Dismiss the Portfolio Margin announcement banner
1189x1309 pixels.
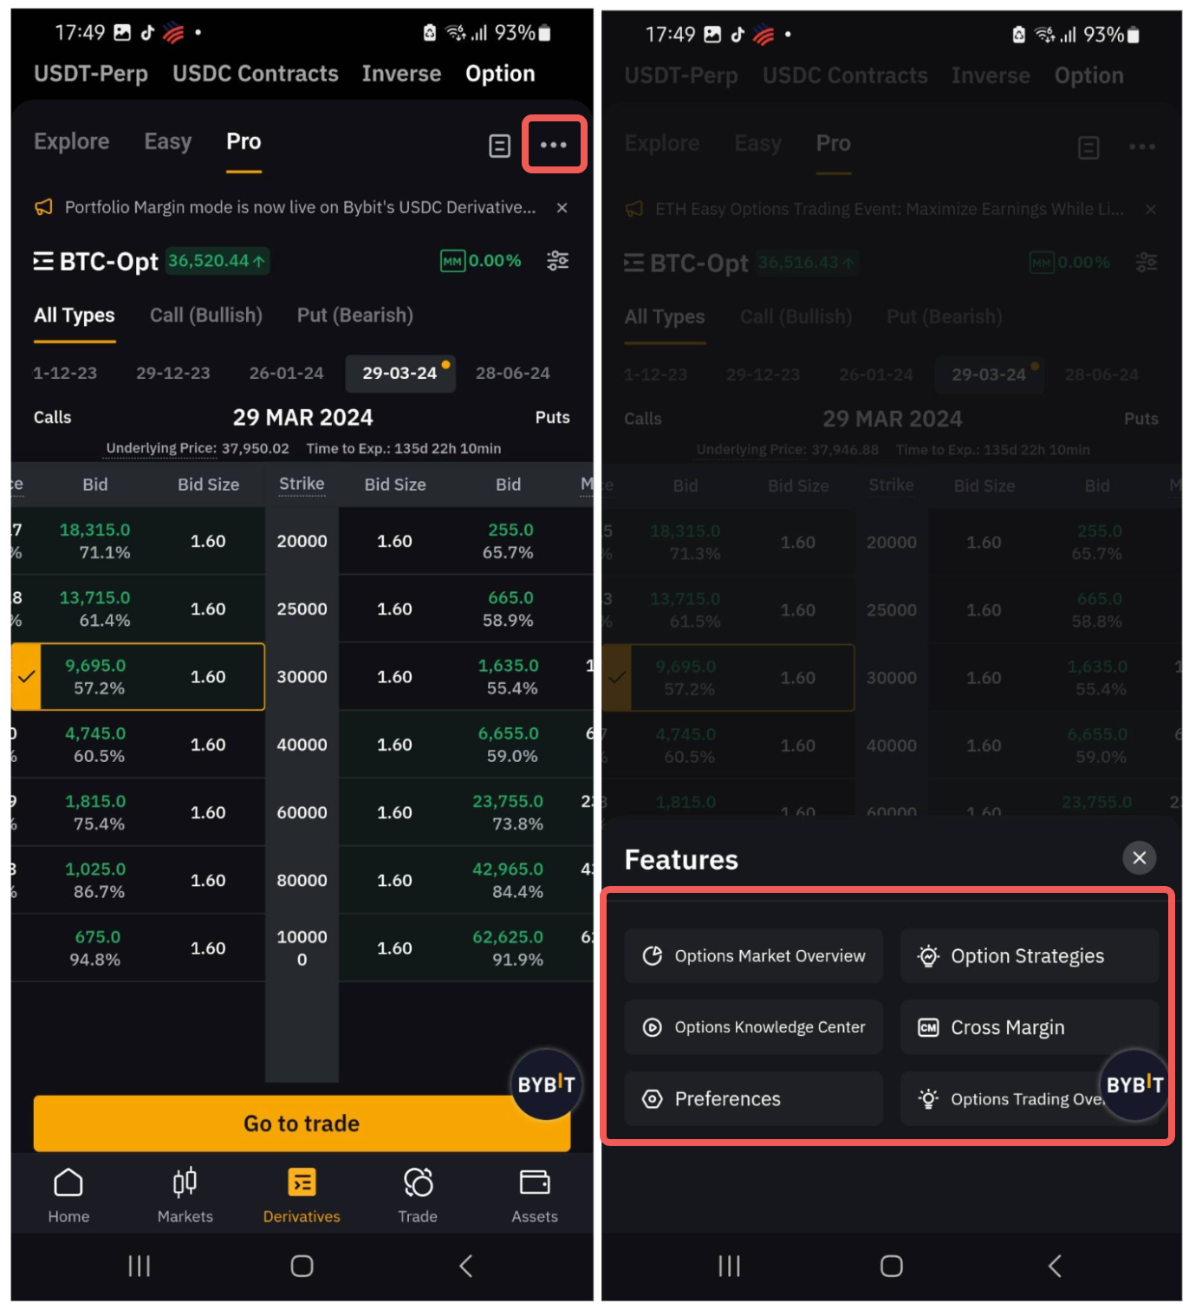coord(562,208)
